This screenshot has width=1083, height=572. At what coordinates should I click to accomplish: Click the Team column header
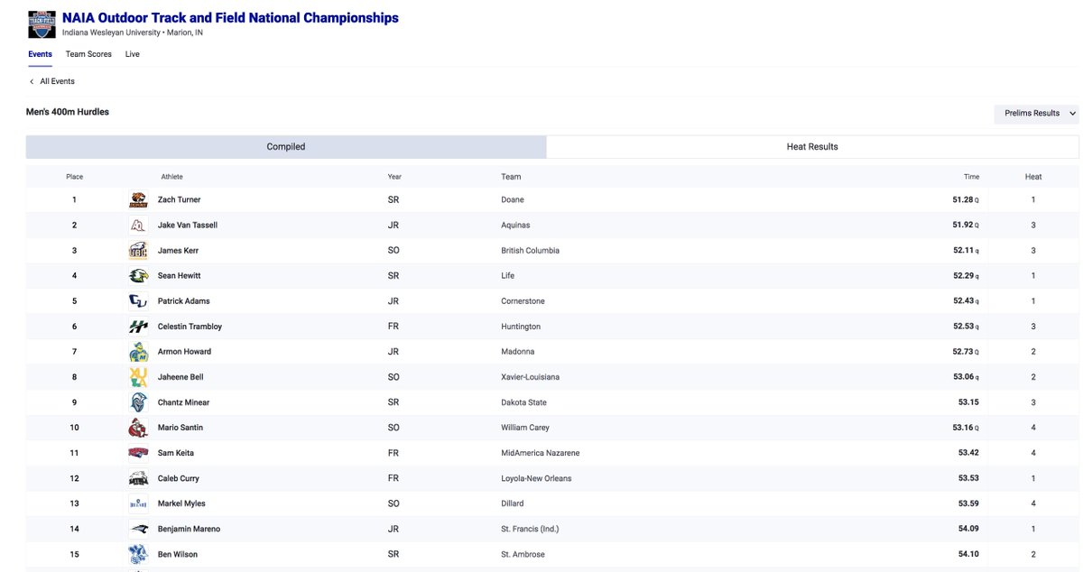[511, 177]
